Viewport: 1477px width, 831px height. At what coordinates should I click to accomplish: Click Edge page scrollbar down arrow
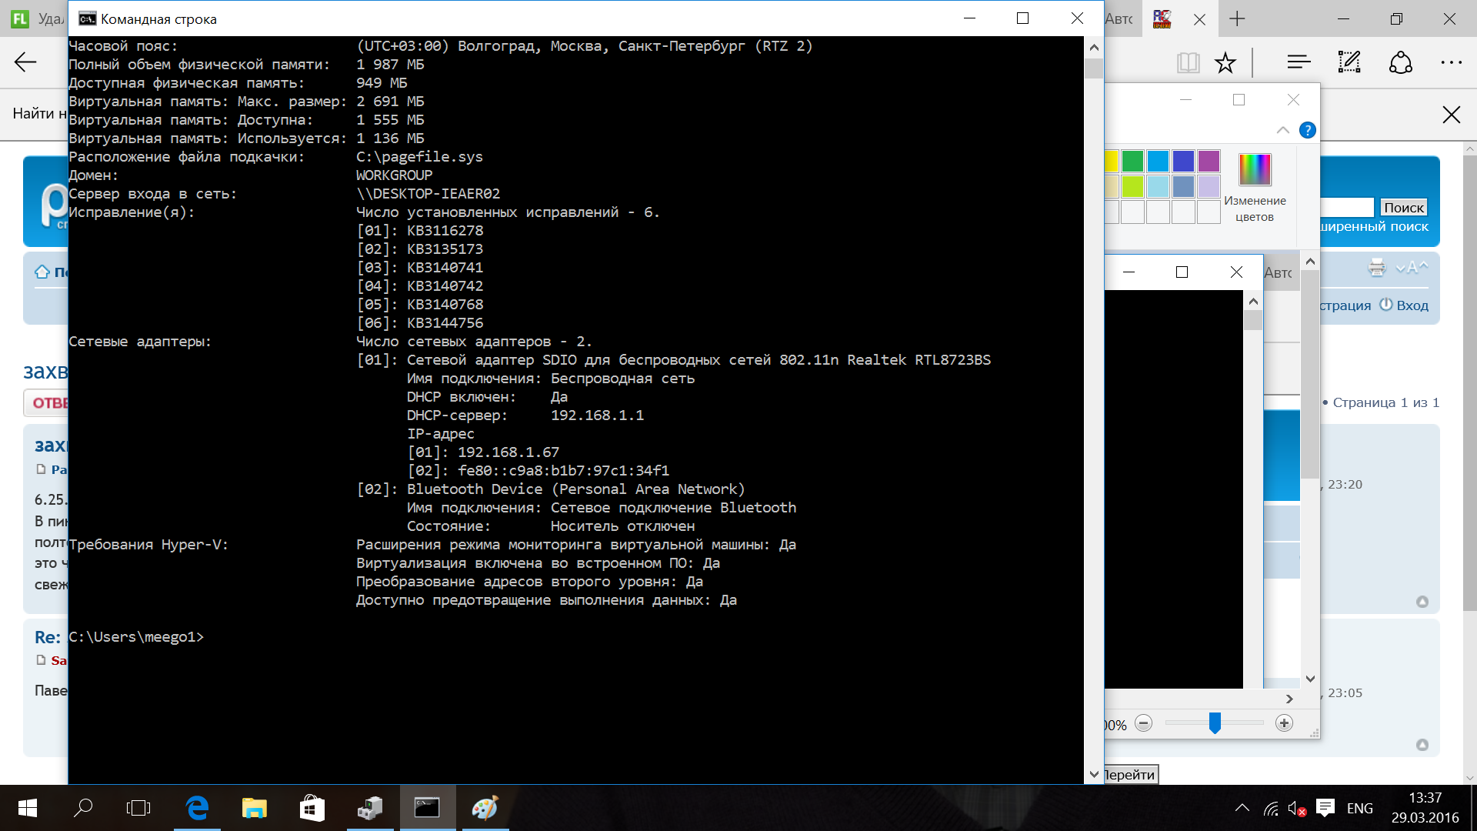pyautogui.click(x=1469, y=777)
